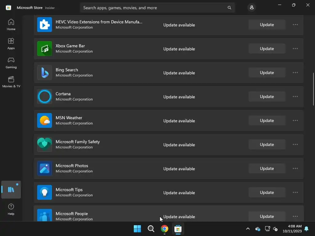Click 'Update available' status for Microsoft Tips

pyautogui.click(x=179, y=193)
